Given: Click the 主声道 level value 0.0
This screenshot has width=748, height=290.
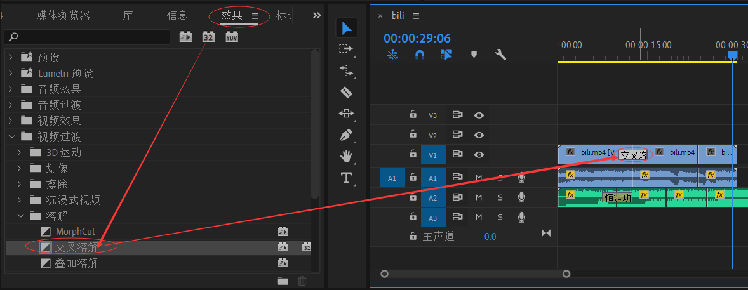Looking at the screenshot, I should (490, 236).
